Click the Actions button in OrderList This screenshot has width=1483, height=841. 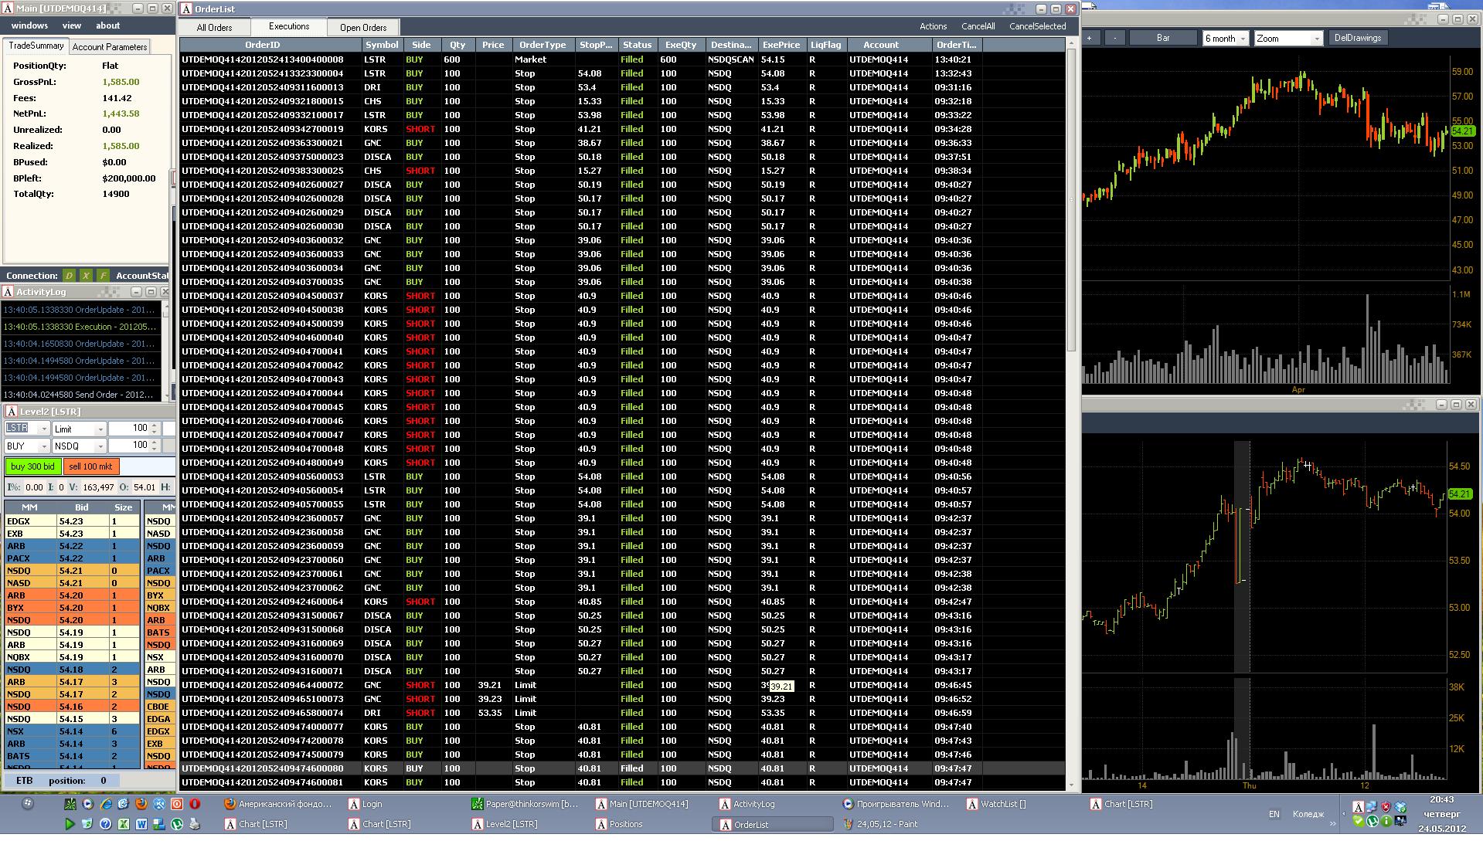933,26
